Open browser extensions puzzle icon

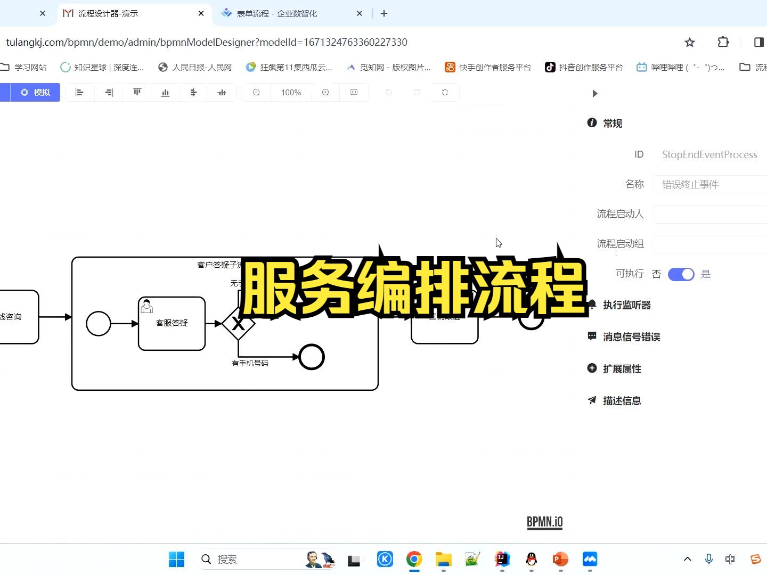tap(723, 42)
